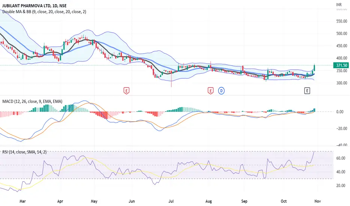This screenshot has height=206, width=350.
Task: Click the May label on time axis
Action: (94, 201)
